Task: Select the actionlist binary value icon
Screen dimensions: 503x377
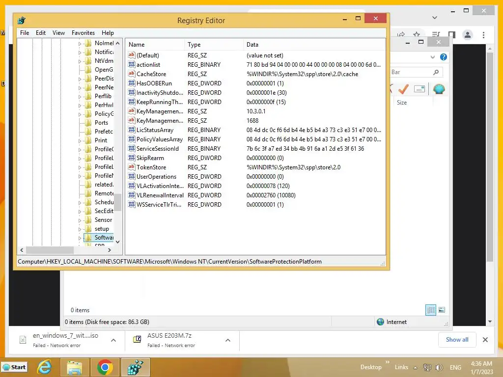Action: [x=132, y=64]
